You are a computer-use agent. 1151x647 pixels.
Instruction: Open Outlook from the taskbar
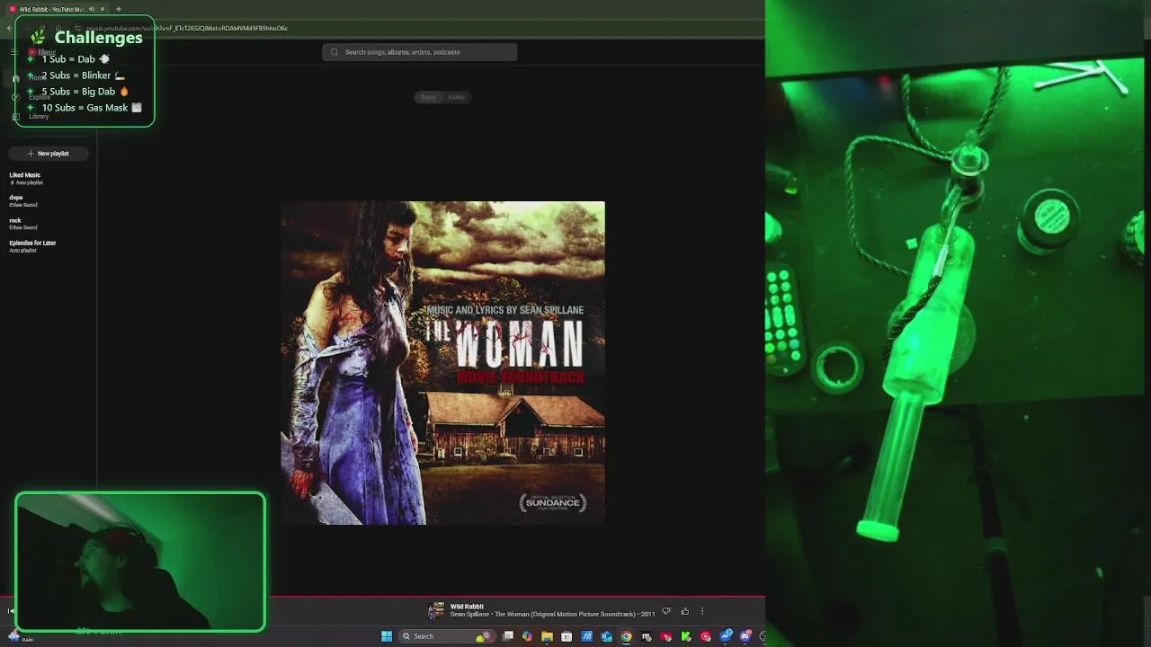607,636
